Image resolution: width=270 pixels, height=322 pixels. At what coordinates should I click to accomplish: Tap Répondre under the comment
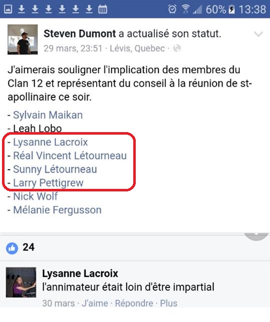point(134,303)
